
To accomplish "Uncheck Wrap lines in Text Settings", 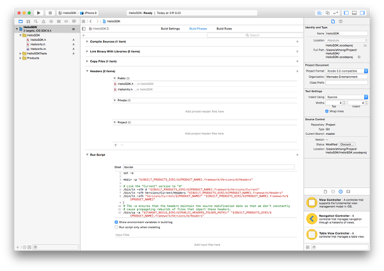I will 326,111.
